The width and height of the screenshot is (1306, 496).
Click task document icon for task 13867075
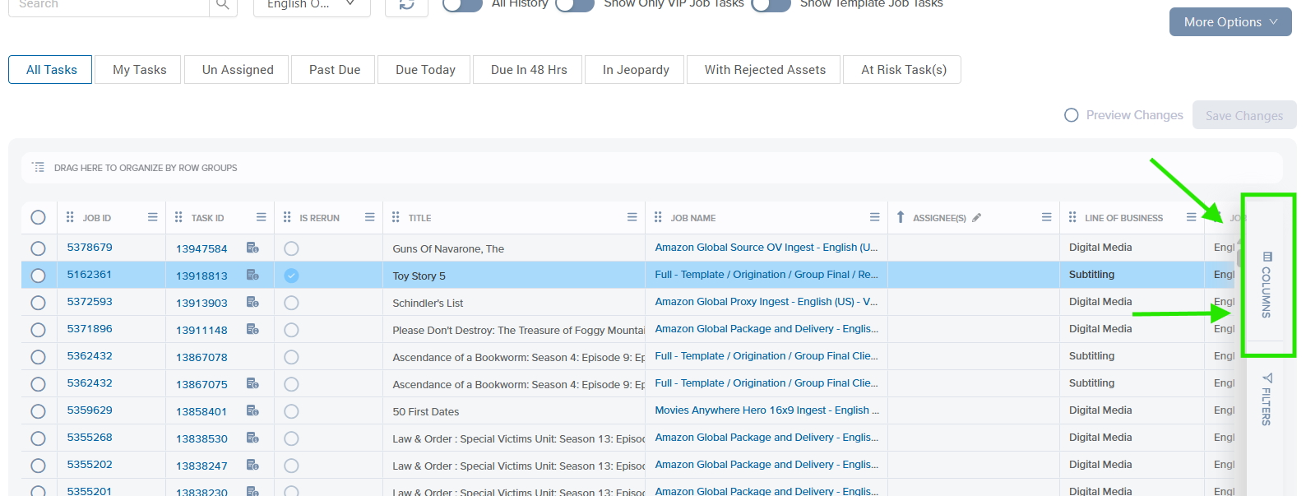pyautogui.click(x=252, y=383)
